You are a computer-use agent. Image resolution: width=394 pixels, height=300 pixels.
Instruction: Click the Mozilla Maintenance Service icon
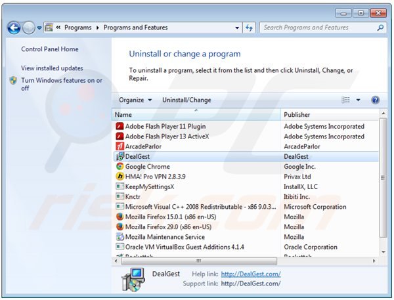pos(120,237)
